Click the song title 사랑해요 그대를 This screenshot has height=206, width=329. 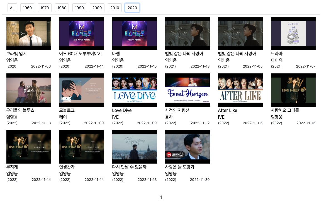(x=285, y=110)
